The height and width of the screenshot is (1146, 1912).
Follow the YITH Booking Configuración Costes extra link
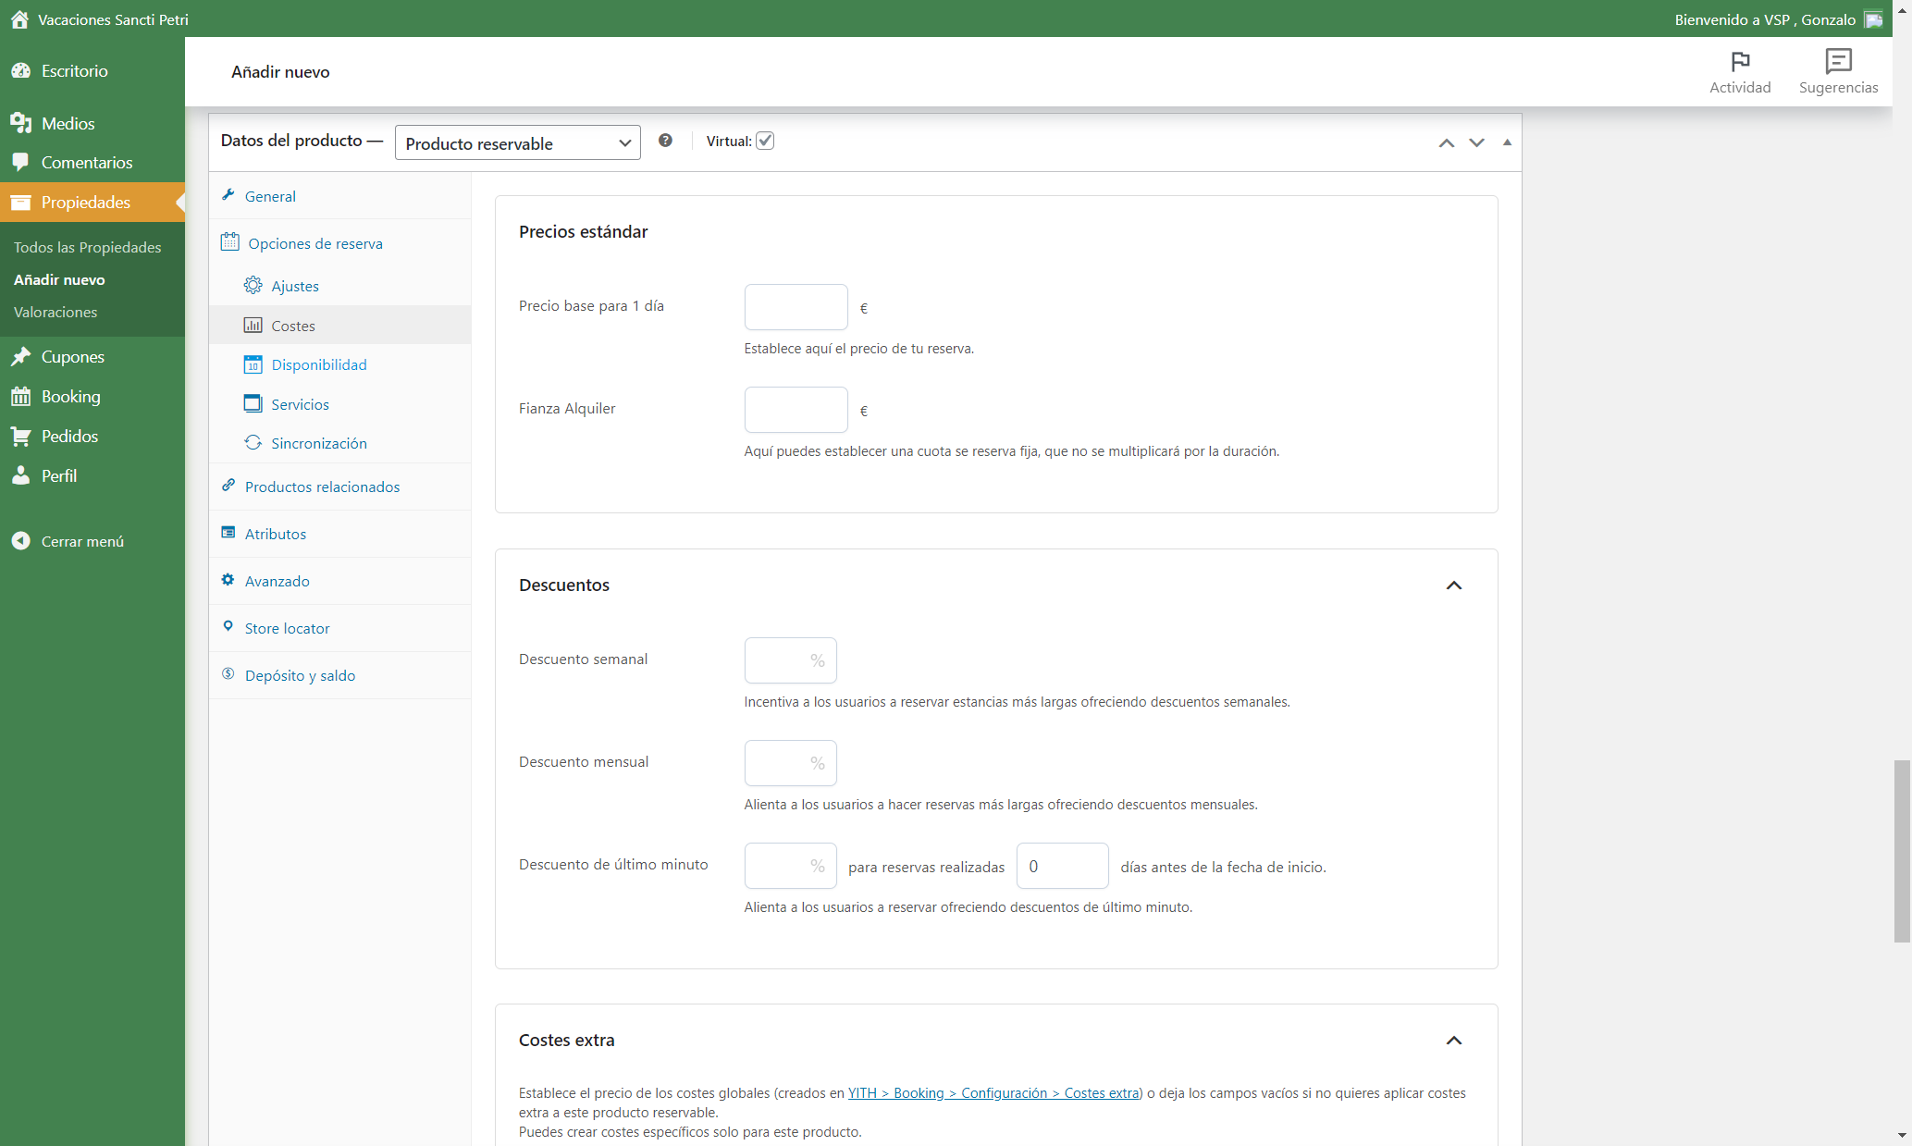pos(993,1092)
